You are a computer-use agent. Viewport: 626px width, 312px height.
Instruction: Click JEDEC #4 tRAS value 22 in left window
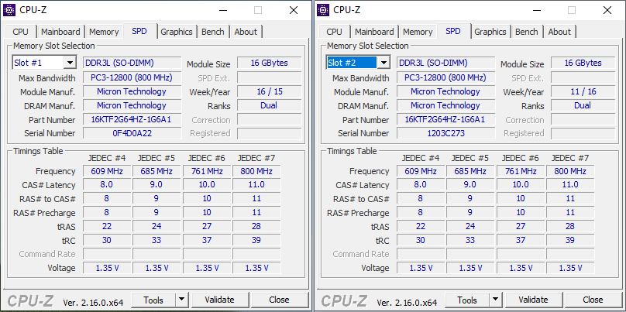(107, 226)
